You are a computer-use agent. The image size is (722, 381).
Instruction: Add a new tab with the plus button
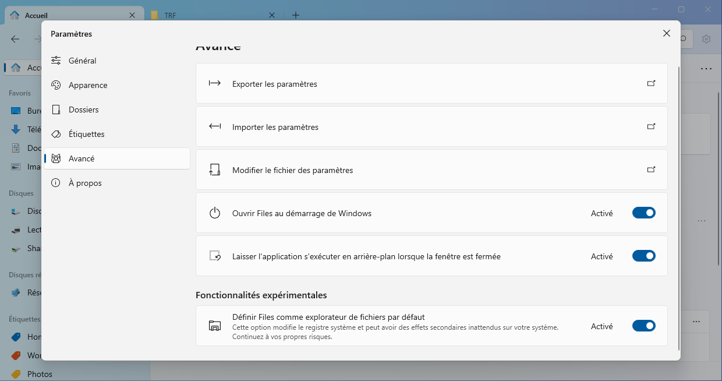(x=296, y=15)
